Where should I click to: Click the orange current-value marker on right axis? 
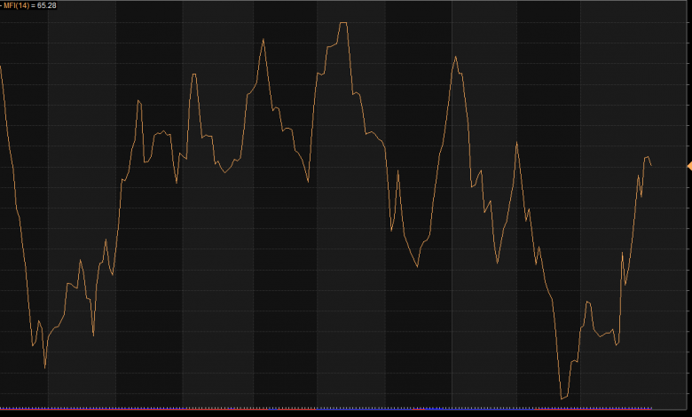click(689, 166)
